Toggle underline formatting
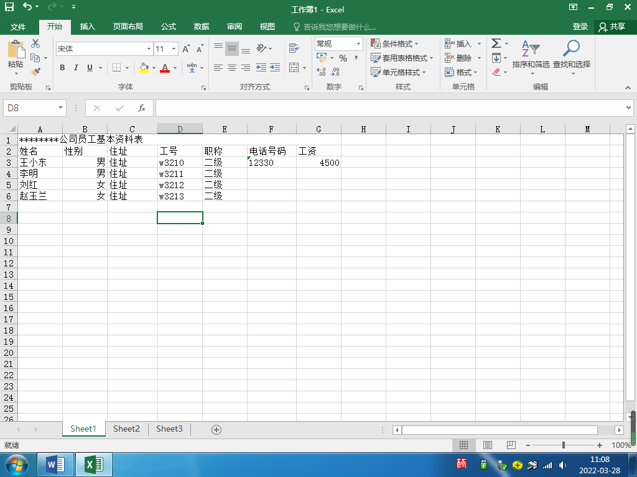 point(90,67)
